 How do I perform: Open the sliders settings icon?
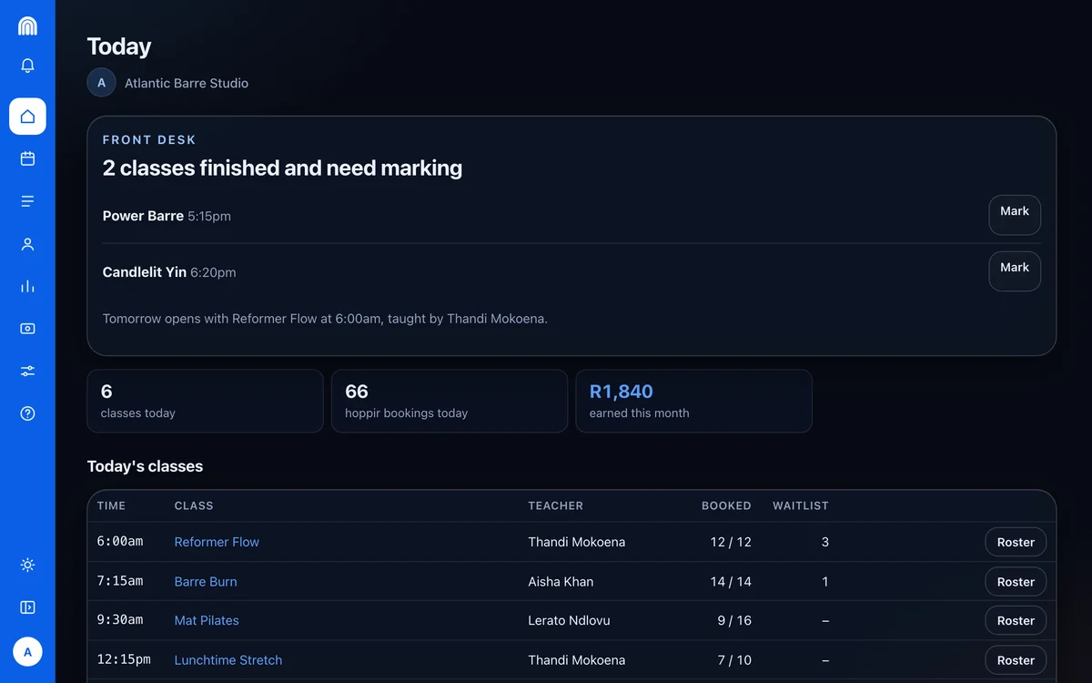[x=27, y=371]
